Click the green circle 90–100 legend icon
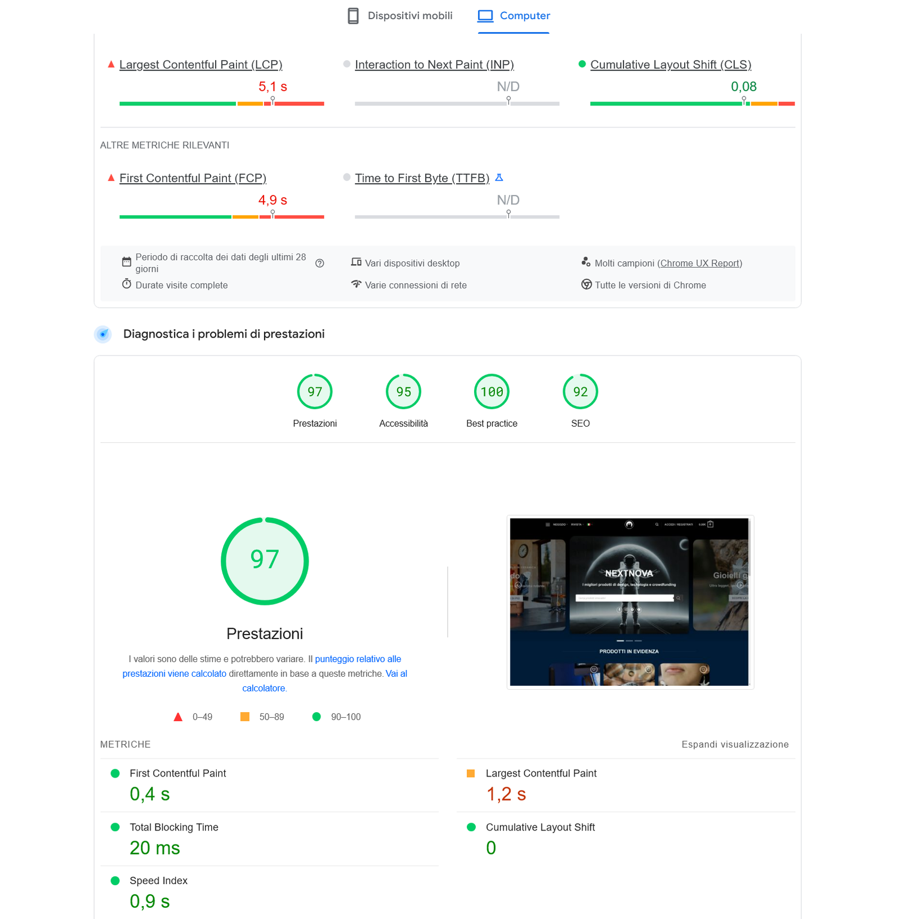This screenshot has width=901, height=919. tap(316, 717)
